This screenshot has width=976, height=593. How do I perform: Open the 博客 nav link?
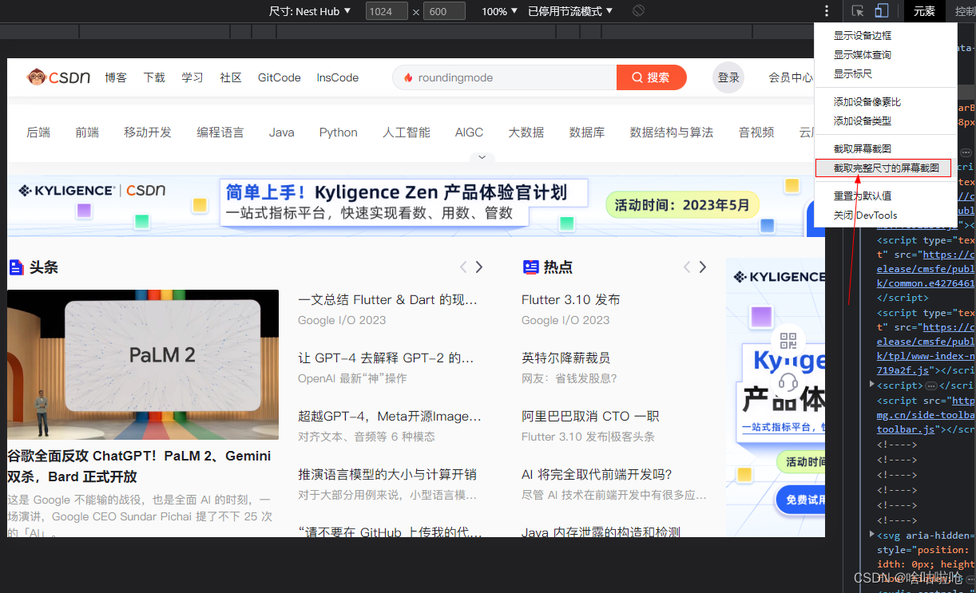(x=116, y=77)
